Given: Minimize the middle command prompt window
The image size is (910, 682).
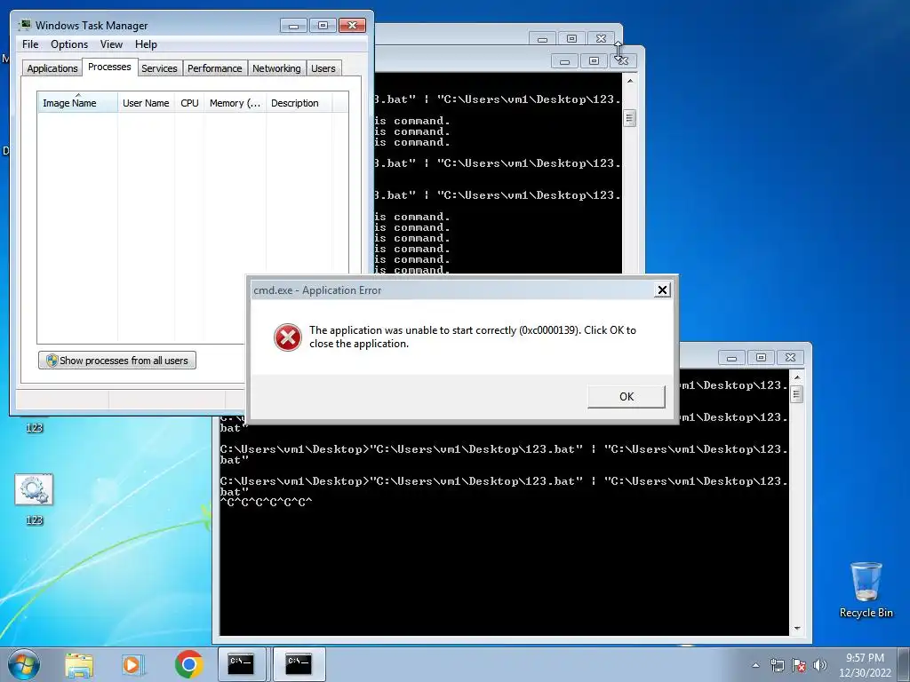Looking at the screenshot, I should coord(564,61).
